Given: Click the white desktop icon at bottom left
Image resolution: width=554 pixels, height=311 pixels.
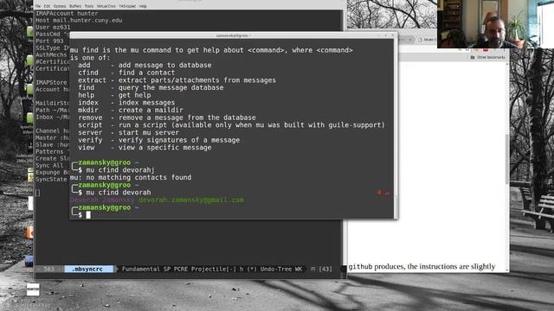Looking at the screenshot, I should click(x=33, y=289).
